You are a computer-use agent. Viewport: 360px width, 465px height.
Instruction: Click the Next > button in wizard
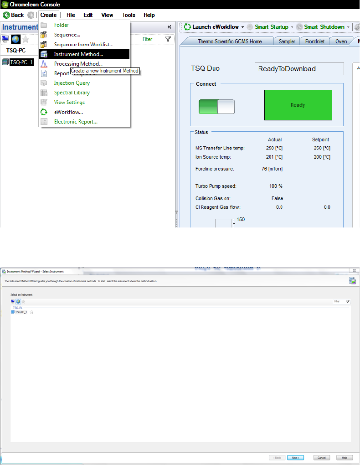[295, 458]
